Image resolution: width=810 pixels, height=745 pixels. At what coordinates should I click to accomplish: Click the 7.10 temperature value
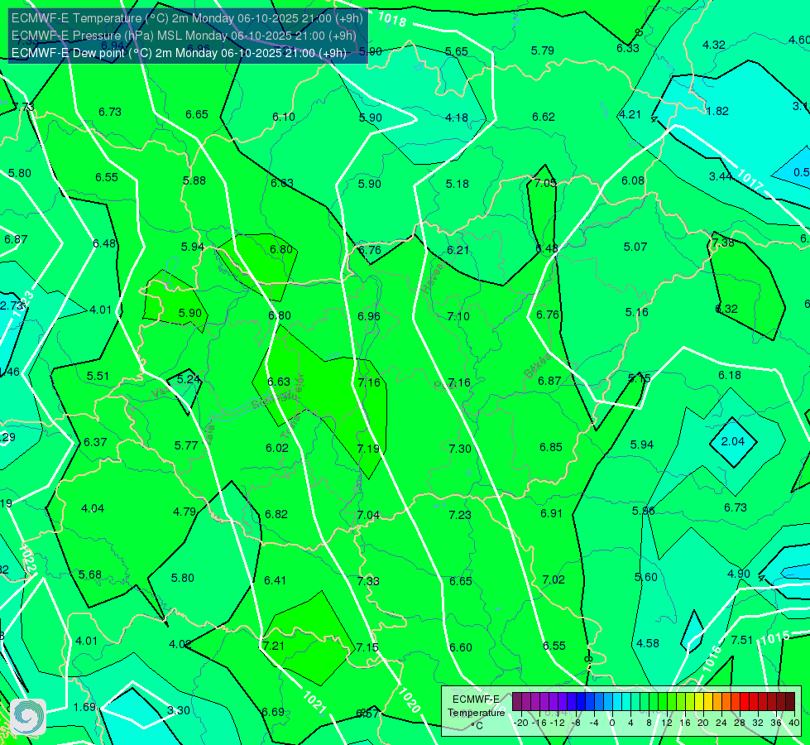coord(458,316)
